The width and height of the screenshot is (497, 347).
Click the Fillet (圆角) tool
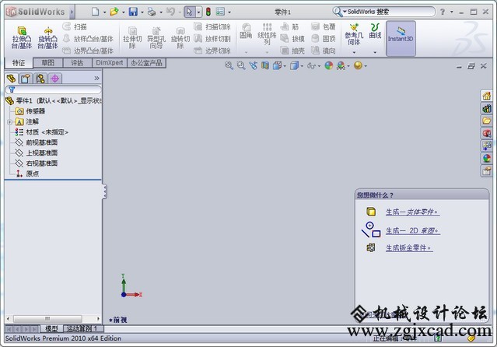[x=246, y=31]
